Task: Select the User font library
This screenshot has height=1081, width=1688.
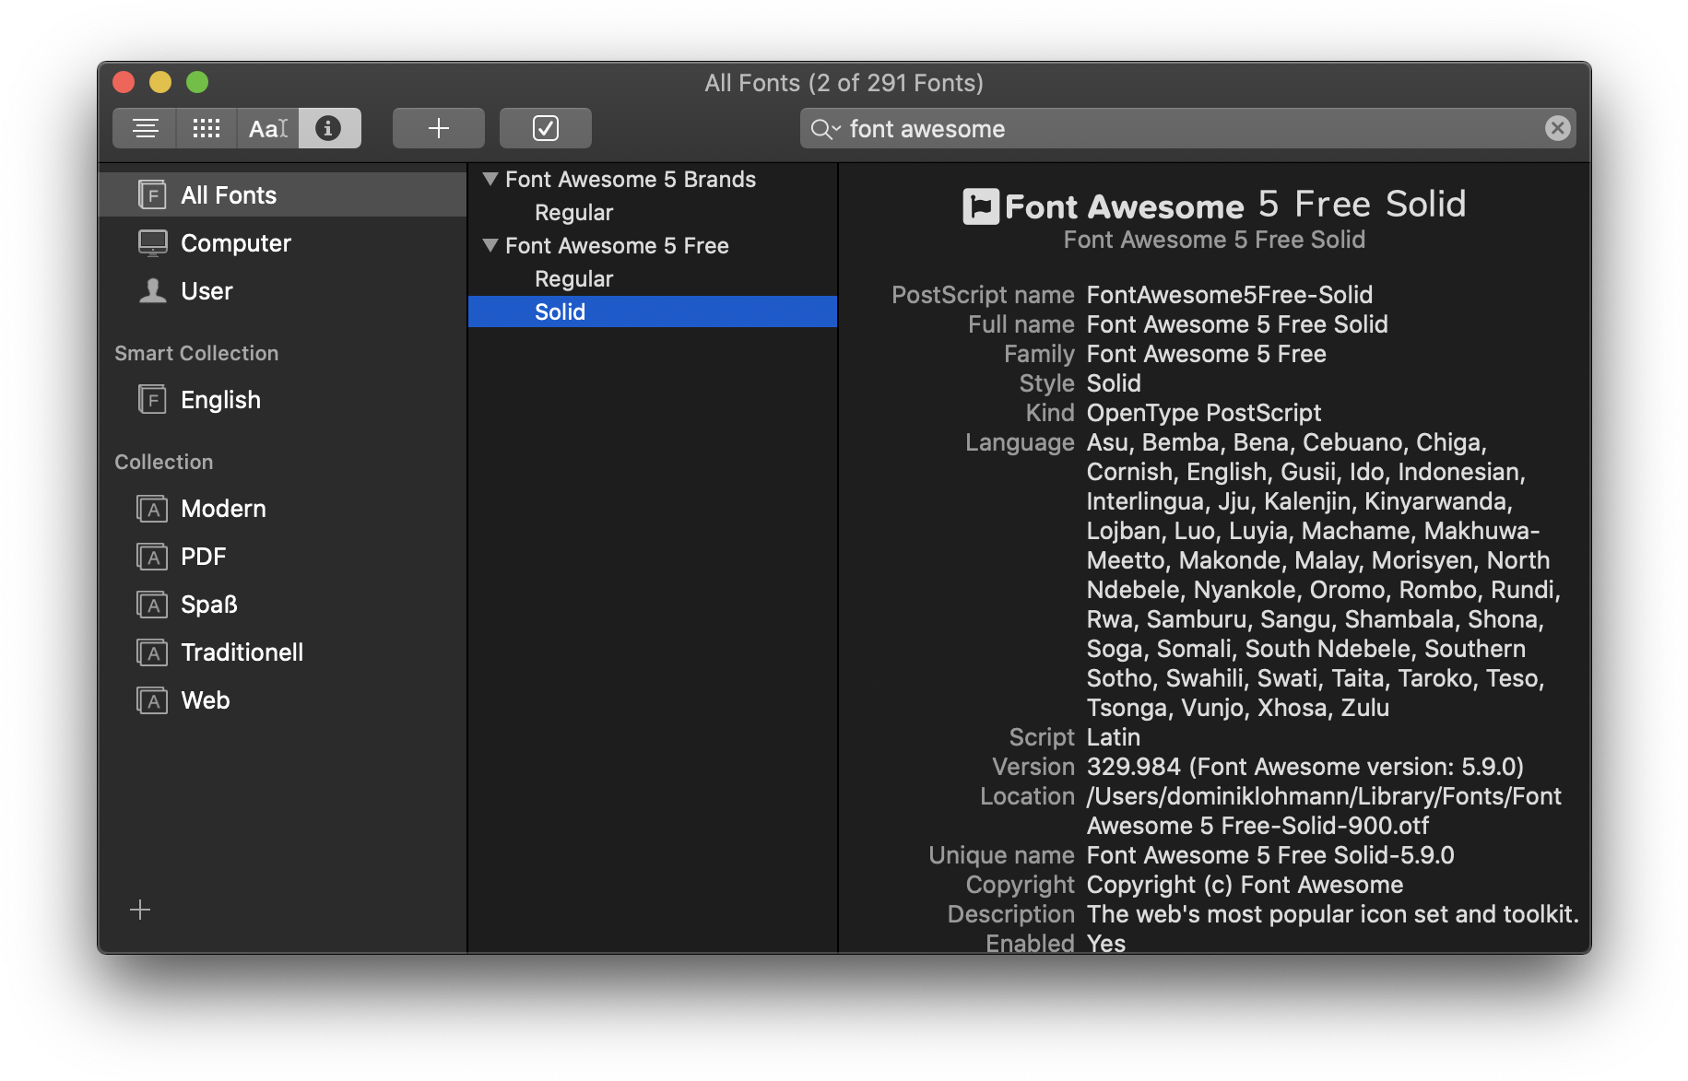Action: click(x=282, y=290)
